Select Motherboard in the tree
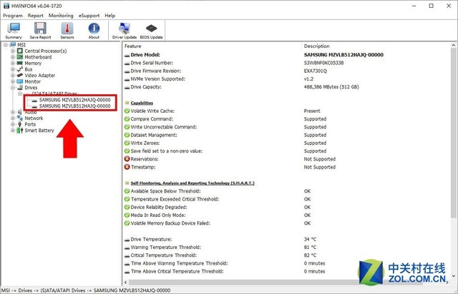 point(38,57)
